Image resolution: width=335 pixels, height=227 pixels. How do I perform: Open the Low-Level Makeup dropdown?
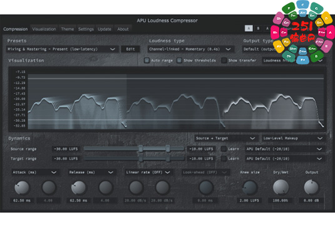(x=294, y=138)
